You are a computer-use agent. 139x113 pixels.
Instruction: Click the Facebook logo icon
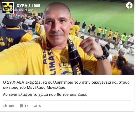pos(129,5)
